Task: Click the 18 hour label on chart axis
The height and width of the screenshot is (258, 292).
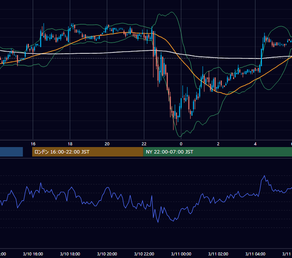Action: point(70,144)
